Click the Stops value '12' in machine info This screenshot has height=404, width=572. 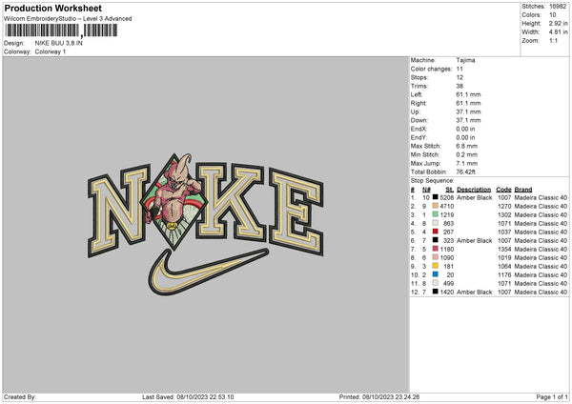pyautogui.click(x=460, y=77)
